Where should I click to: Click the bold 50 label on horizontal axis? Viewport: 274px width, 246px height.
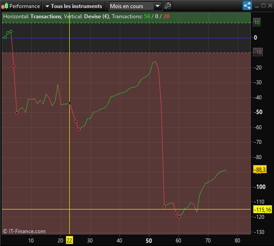[x=149, y=241]
